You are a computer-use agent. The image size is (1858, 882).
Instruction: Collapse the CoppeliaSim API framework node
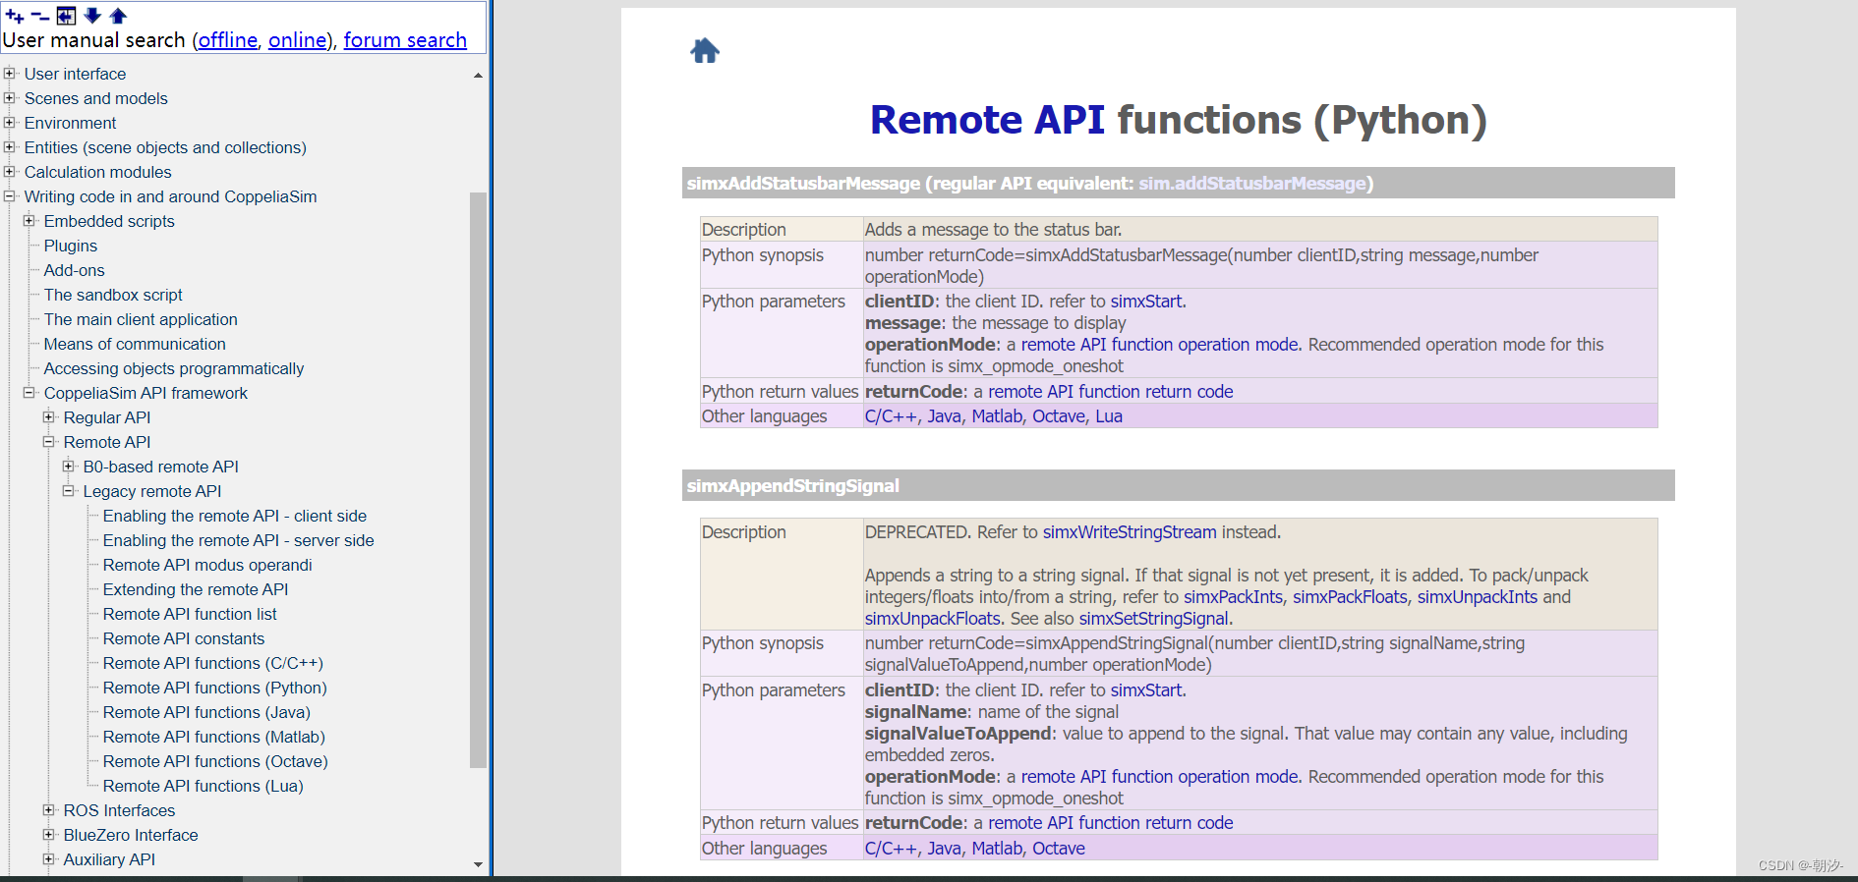[29, 392]
